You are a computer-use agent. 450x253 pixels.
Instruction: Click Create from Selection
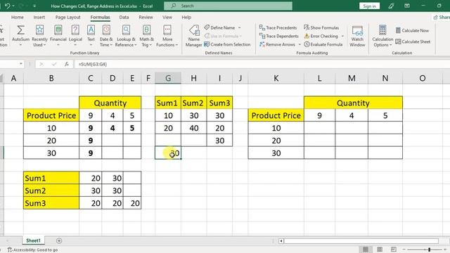[x=227, y=44]
